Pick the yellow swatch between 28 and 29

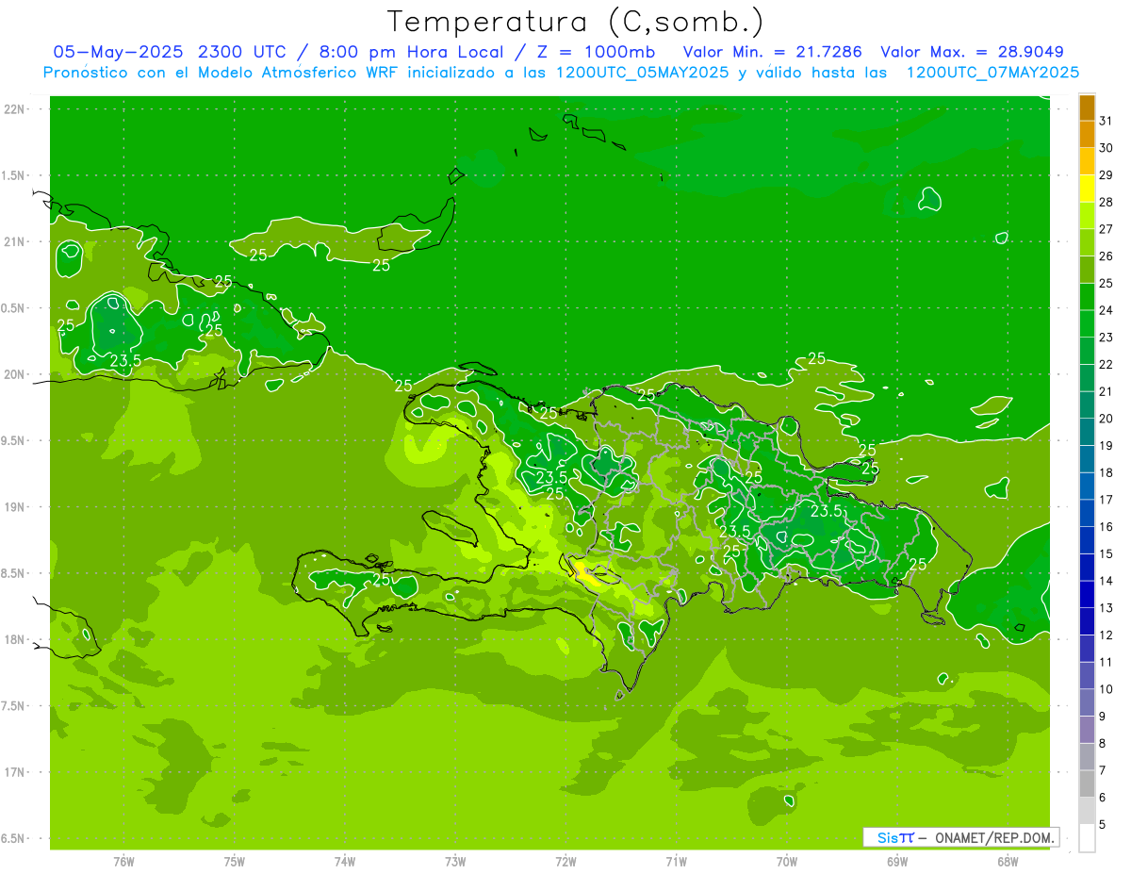[1087, 189]
